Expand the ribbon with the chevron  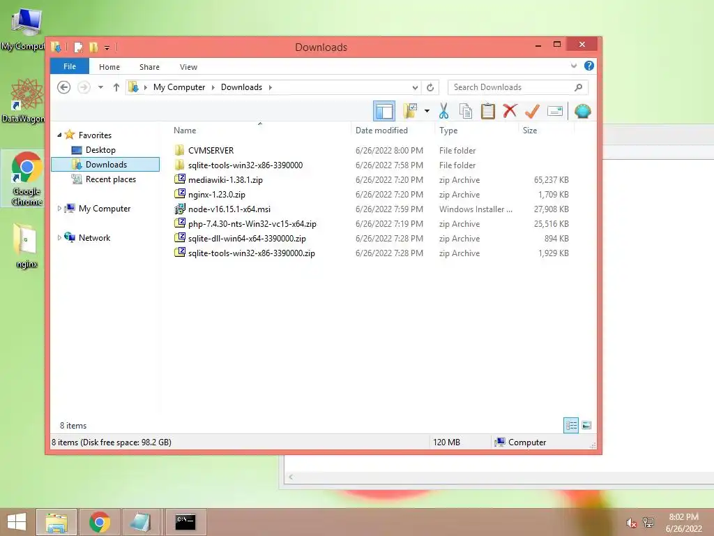pyautogui.click(x=574, y=66)
